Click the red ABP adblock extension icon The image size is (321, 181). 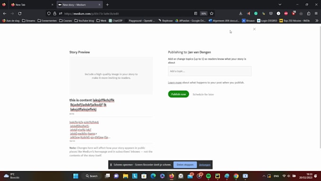[286, 14]
